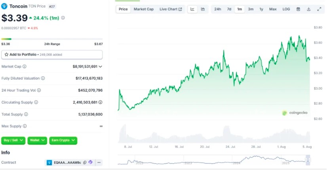Click the chart navigator range handle

tap(308, 160)
